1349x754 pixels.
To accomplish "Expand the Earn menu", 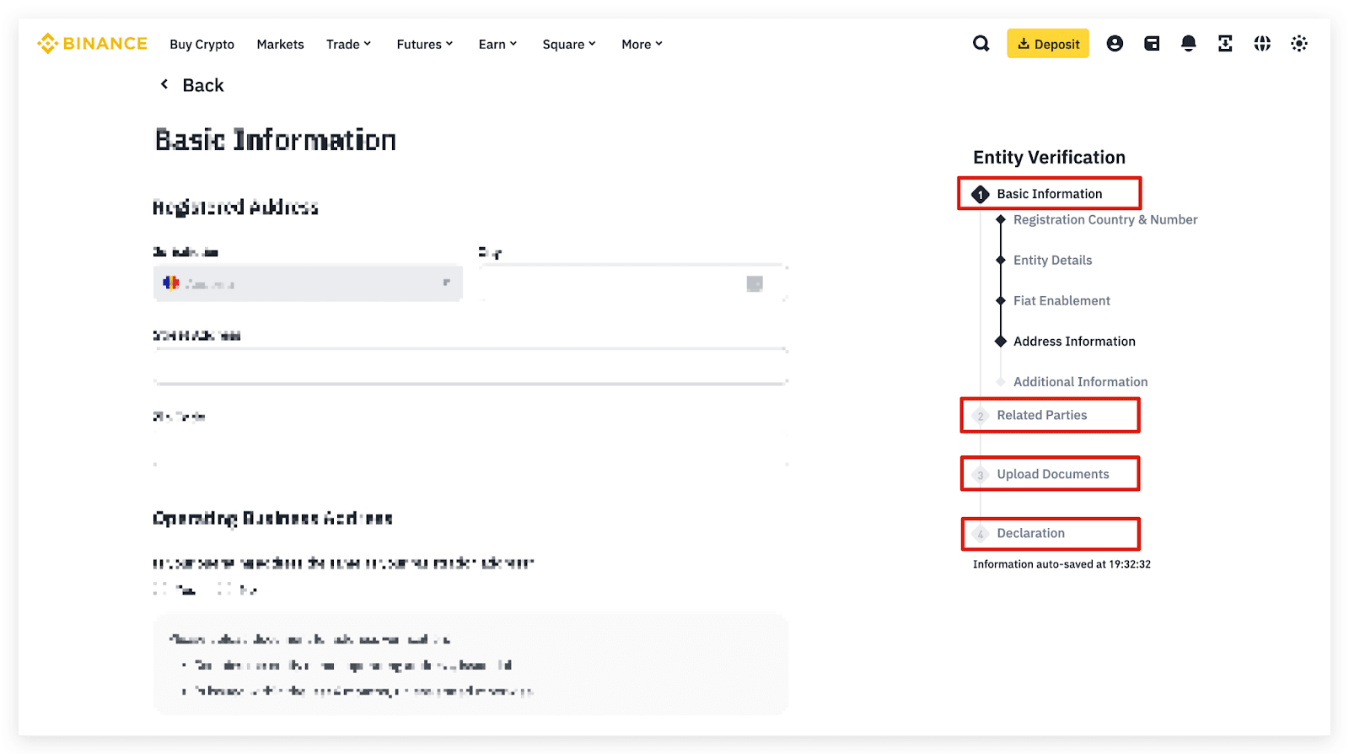I will pyautogui.click(x=497, y=45).
